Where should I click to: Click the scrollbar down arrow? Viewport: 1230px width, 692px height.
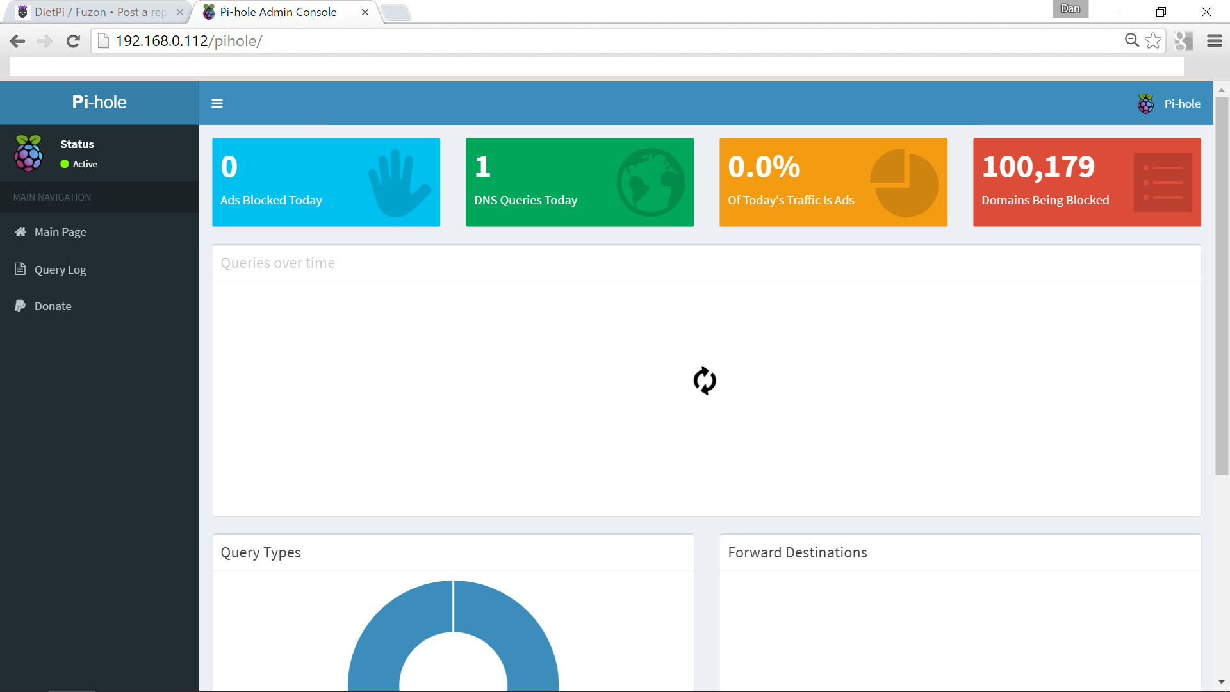tap(1222, 683)
